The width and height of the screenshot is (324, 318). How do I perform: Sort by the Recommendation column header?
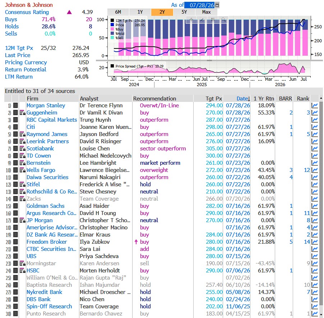[x=154, y=99]
